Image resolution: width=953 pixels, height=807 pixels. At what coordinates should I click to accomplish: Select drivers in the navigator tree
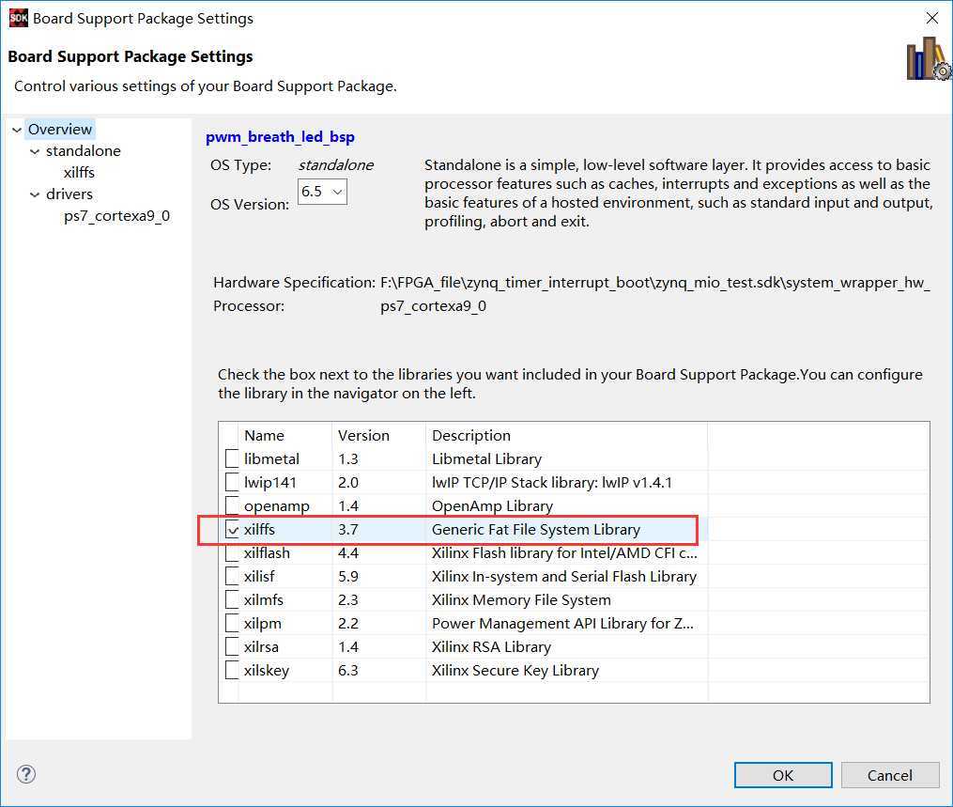(x=69, y=194)
